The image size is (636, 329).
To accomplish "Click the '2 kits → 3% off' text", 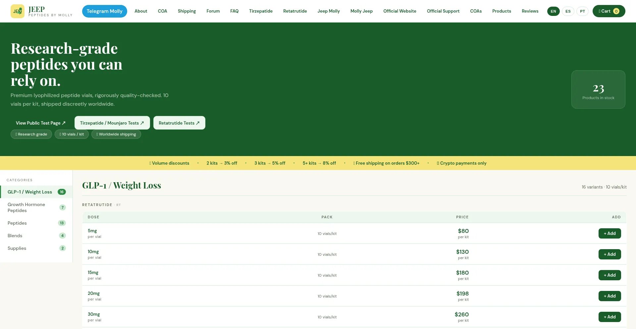I will [x=222, y=163].
